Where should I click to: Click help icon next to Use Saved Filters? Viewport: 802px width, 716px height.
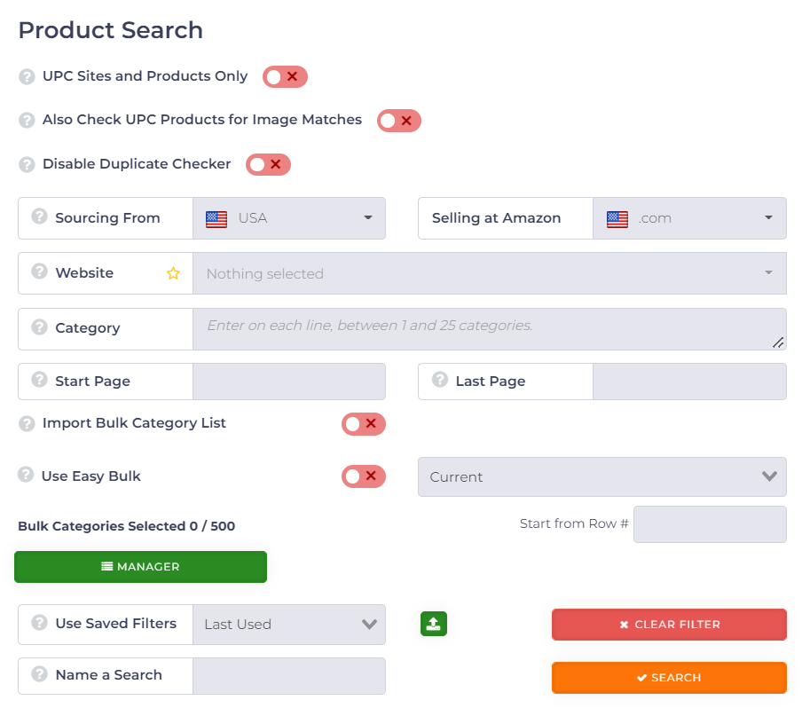[x=39, y=622]
